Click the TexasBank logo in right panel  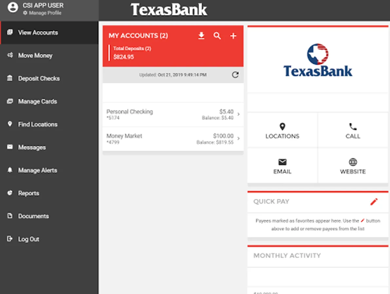[318, 60]
